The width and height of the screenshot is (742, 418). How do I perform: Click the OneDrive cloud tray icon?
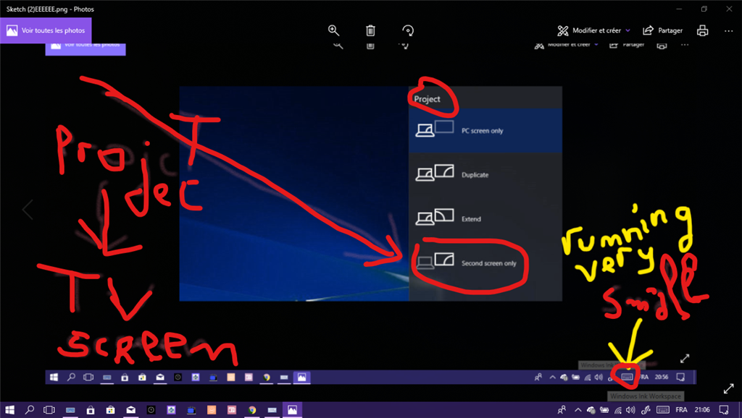tap(591, 410)
